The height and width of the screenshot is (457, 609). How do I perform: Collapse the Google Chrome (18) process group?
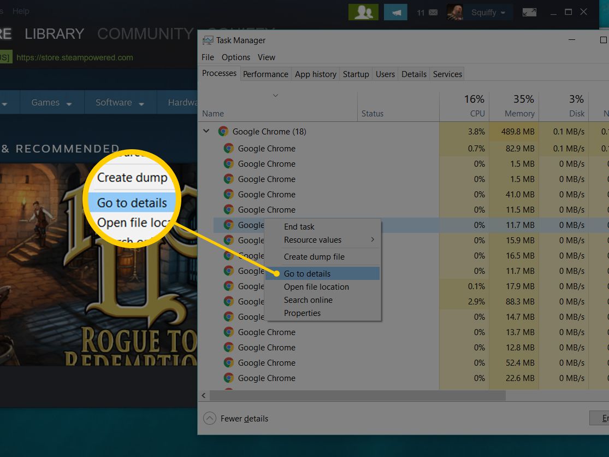[206, 131]
